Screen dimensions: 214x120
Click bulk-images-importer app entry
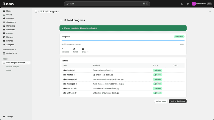click(16, 63)
